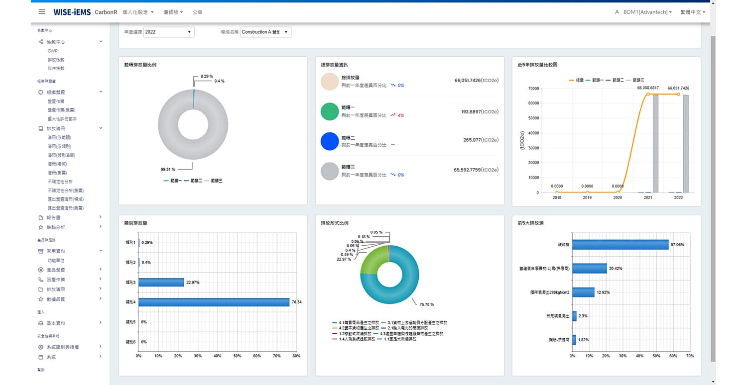This screenshot has height=385, width=747.
Task: Open the 盤查作業 sidebar item
Action: (56, 101)
